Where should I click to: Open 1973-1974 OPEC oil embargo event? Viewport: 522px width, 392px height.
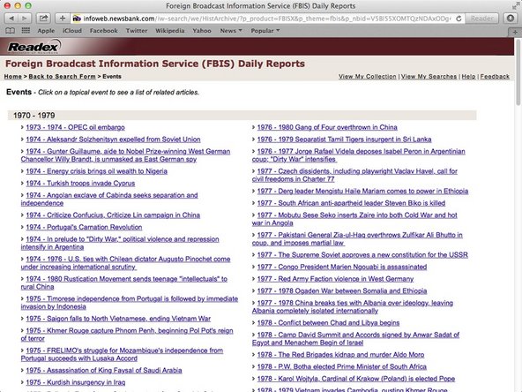[x=75, y=127]
